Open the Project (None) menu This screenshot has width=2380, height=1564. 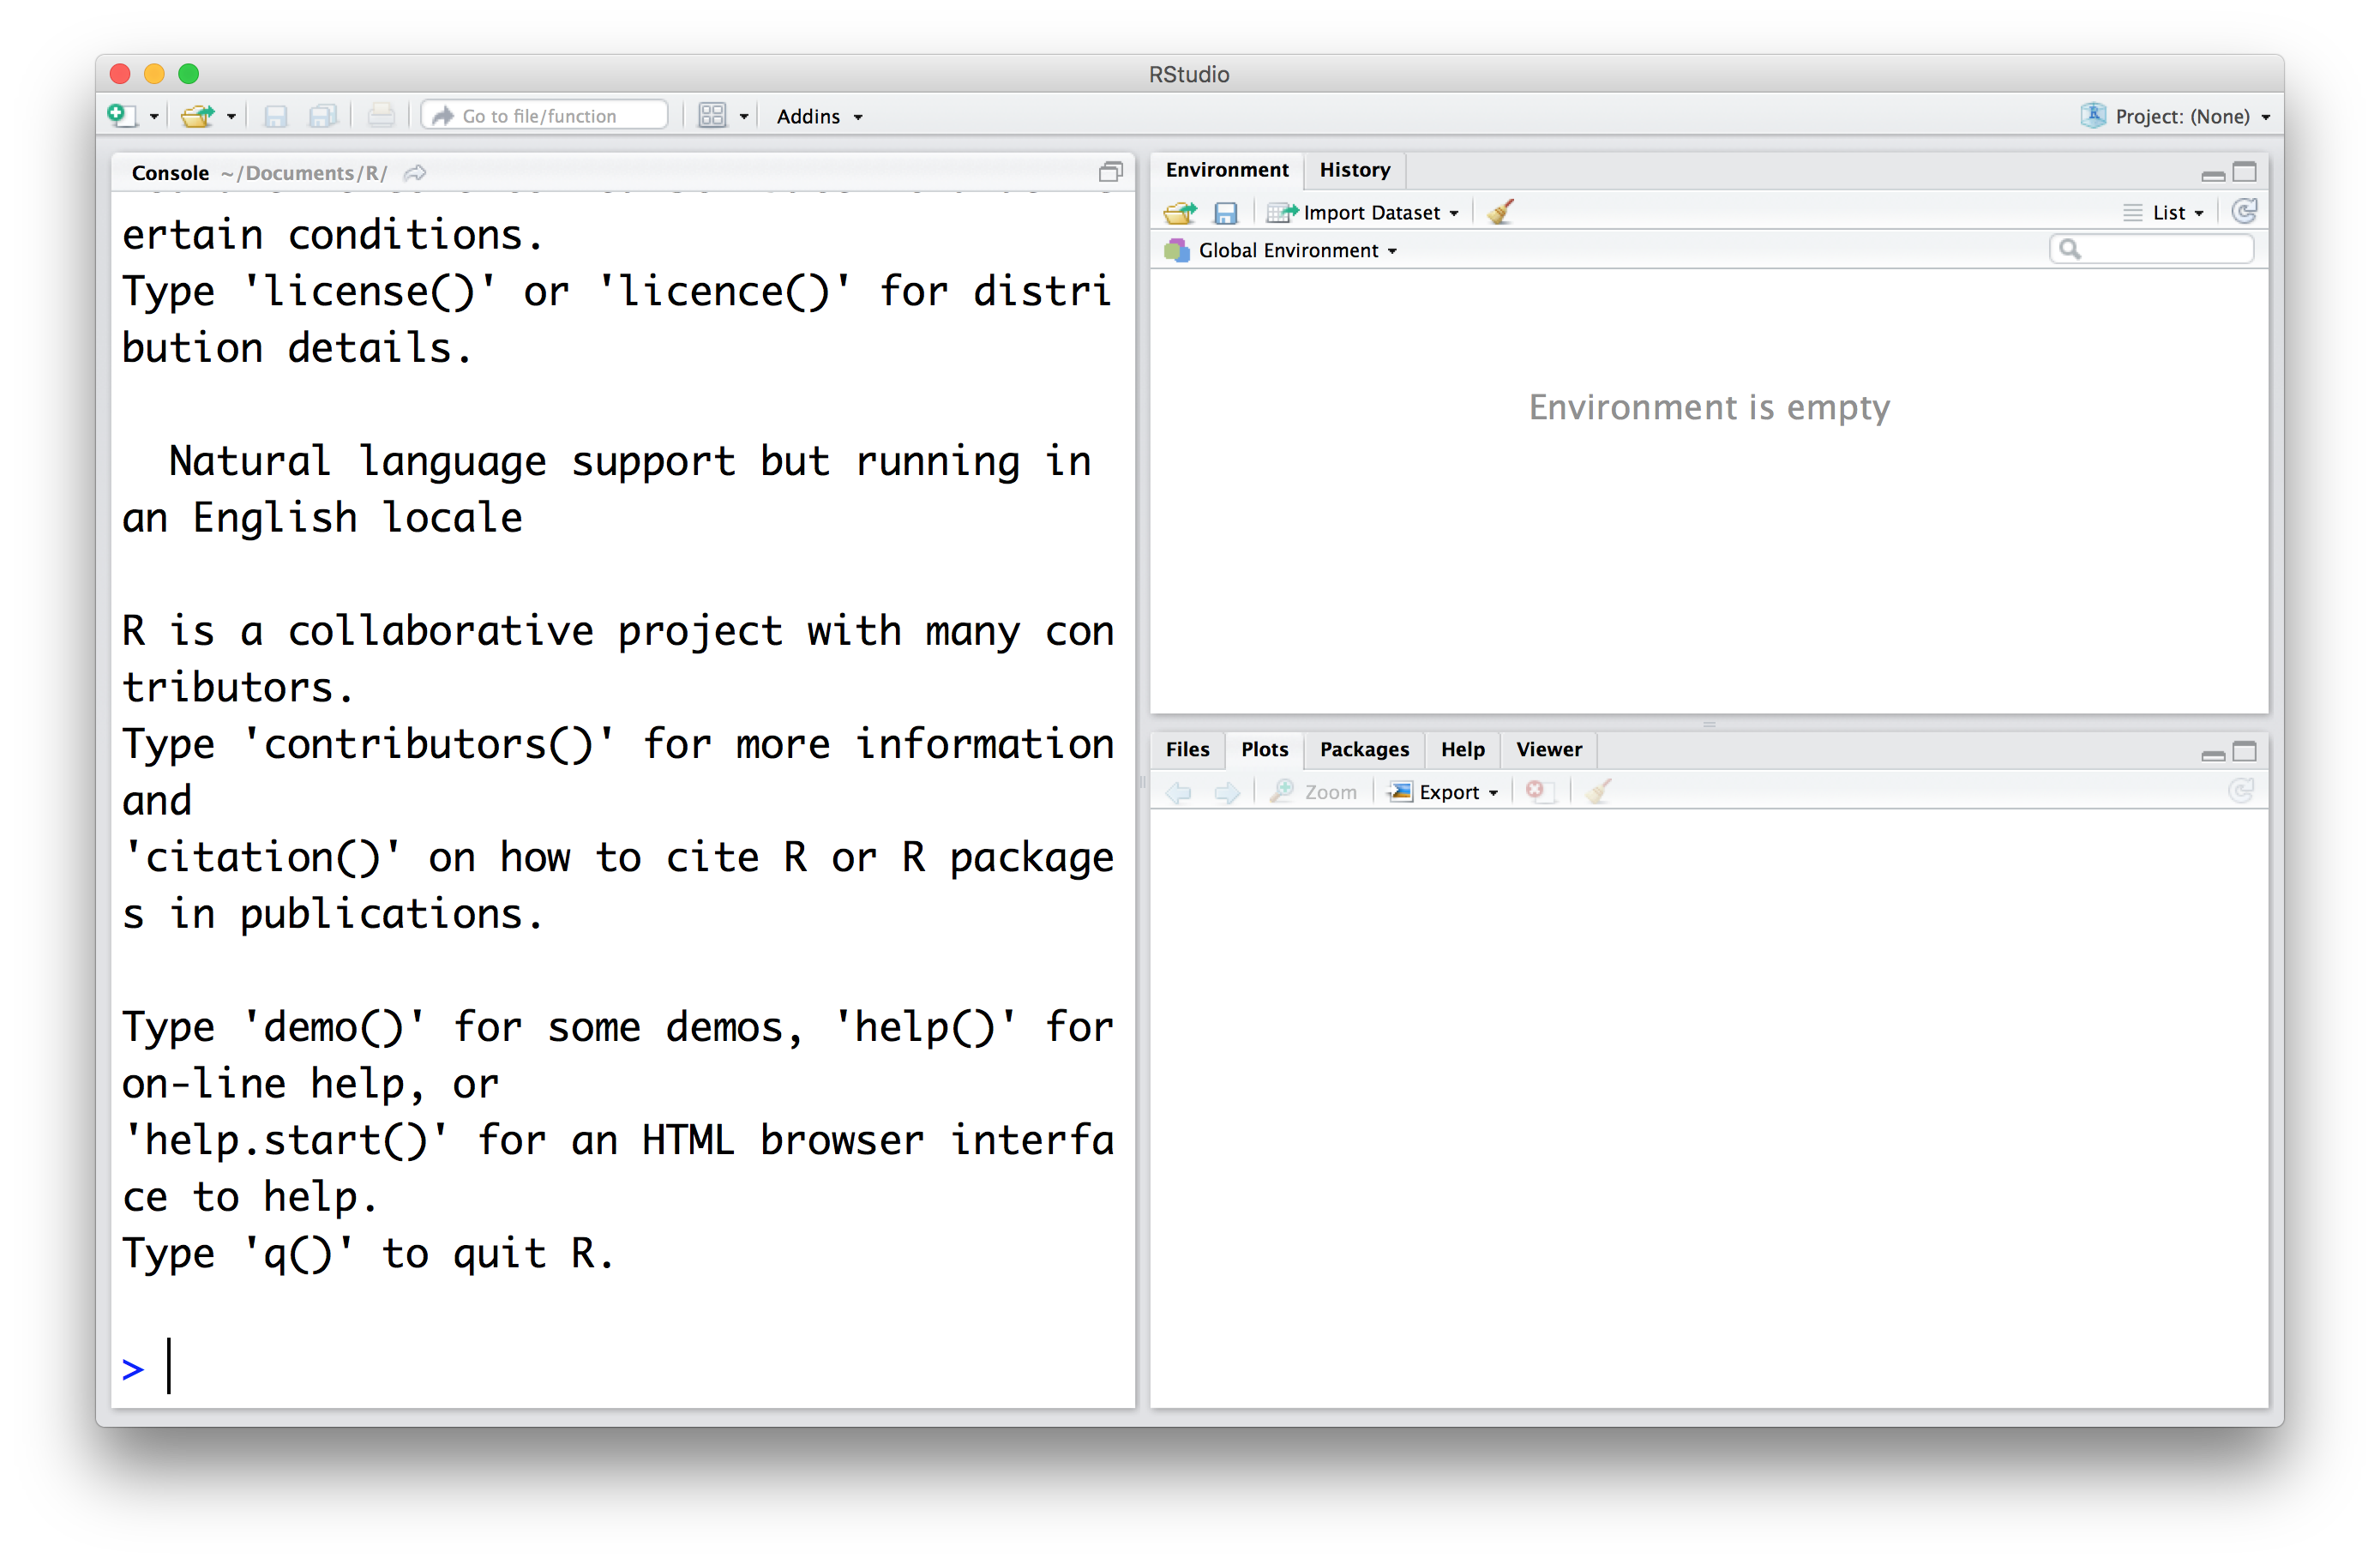point(2180,116)
